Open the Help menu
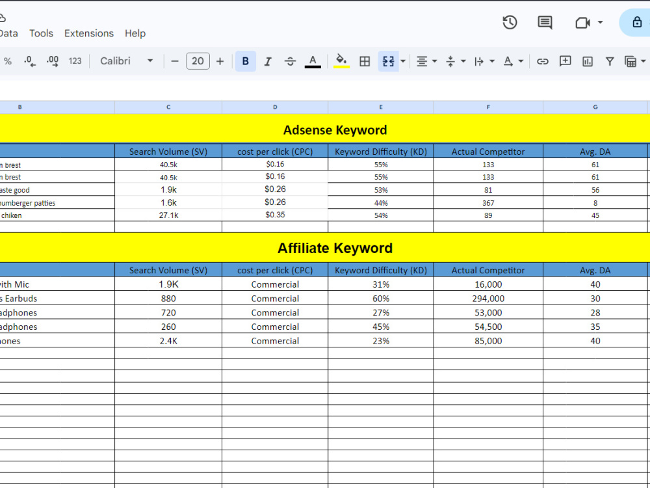Image resolution: width=650 pixels, height=488 pixels. [x=135, y=33]
